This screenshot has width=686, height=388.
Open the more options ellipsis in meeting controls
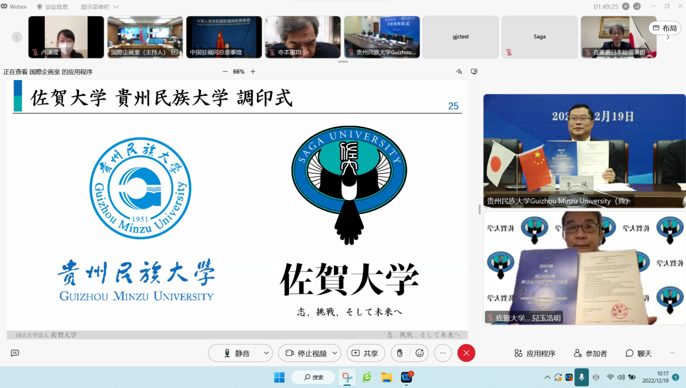click(443, 353)
